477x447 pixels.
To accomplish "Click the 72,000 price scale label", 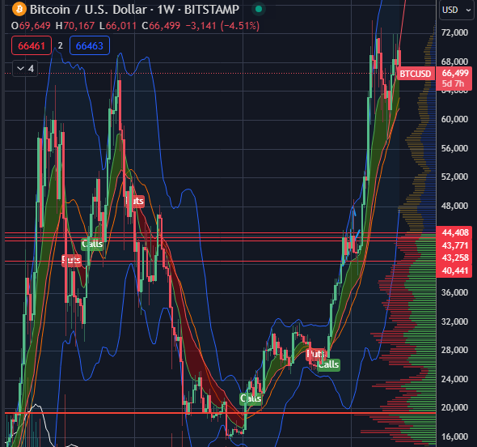I will 454,32.
